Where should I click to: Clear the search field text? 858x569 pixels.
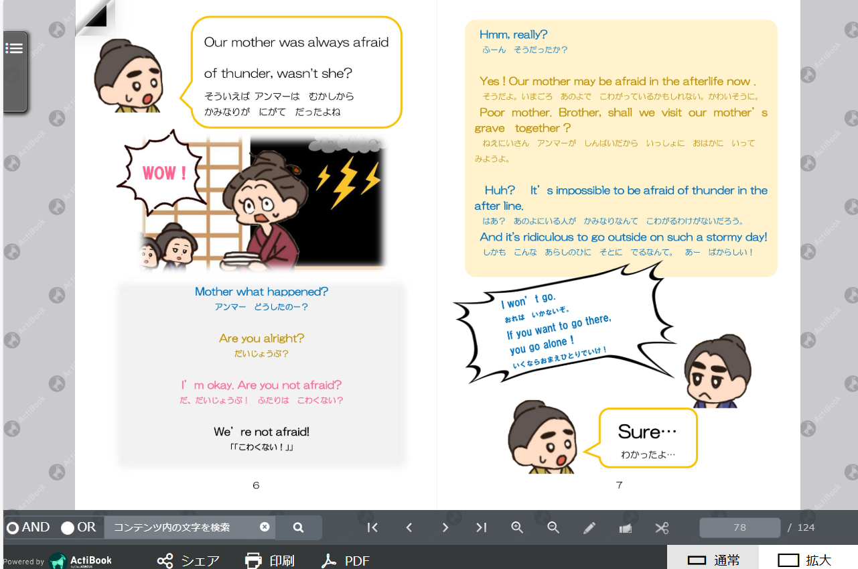coord(265,527)
